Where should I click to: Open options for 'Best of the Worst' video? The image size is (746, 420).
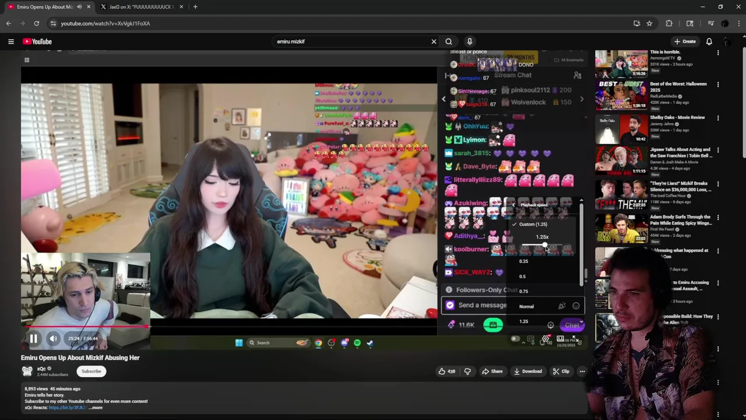click(718, 85)
